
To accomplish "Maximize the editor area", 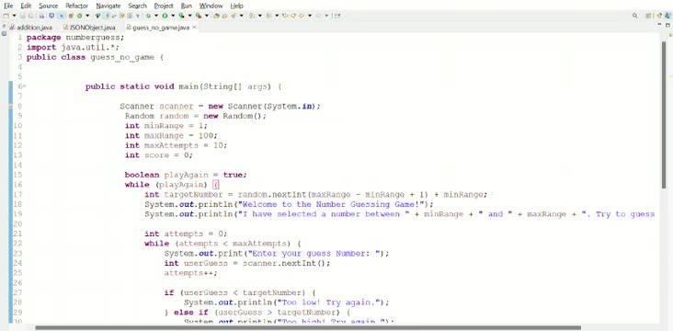I will 667,25.
